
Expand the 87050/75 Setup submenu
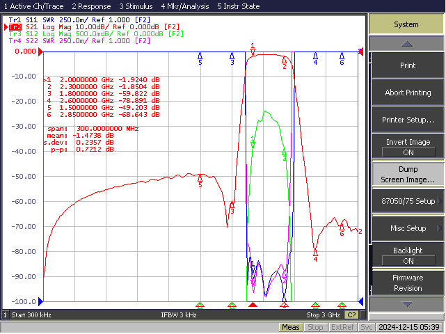pyautogui.click(x=408, y=201)
